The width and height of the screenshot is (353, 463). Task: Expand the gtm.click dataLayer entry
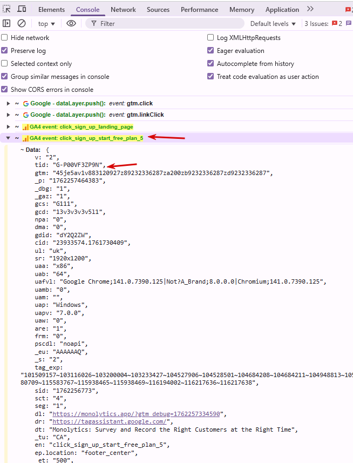click(x=8, y=104)
